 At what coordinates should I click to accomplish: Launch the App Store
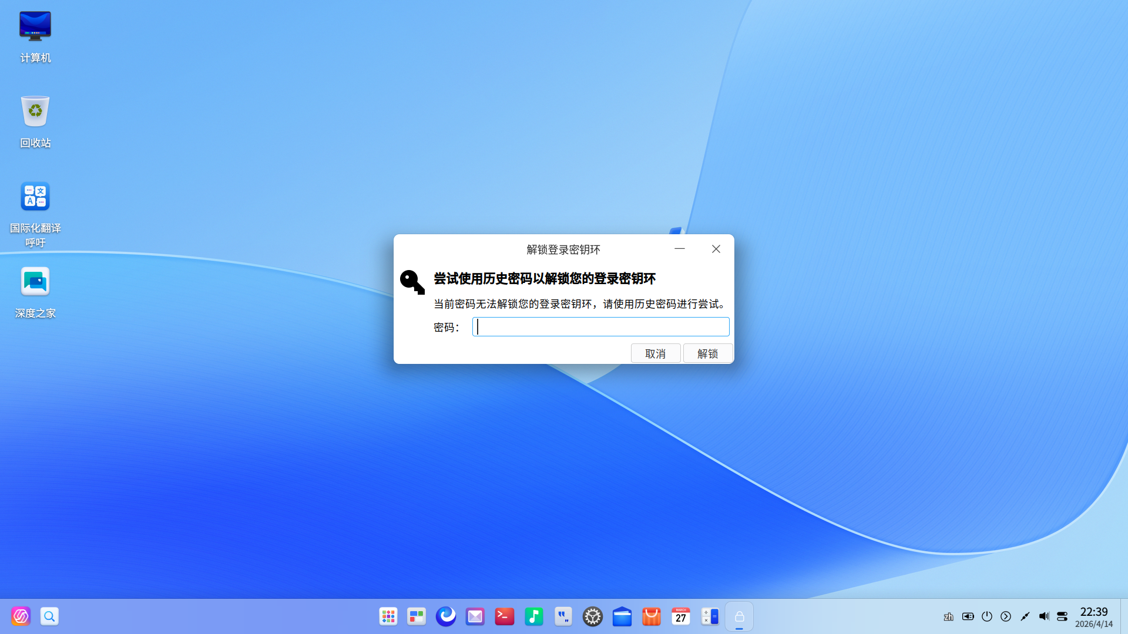click(651, 616)
